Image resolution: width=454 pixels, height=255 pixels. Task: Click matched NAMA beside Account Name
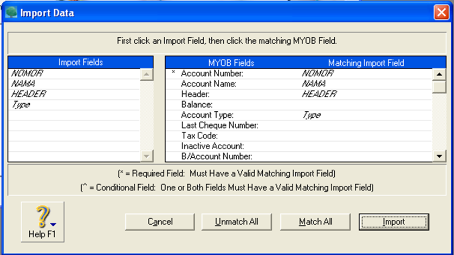(x=314, y=84)
